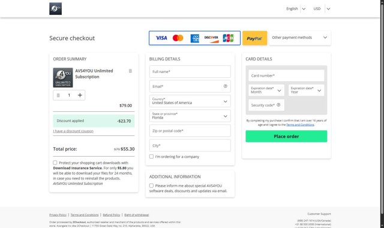Open State or province dropdown showing Florida
The width and height of the screenshot is (384, 228).
pos(190,116)
